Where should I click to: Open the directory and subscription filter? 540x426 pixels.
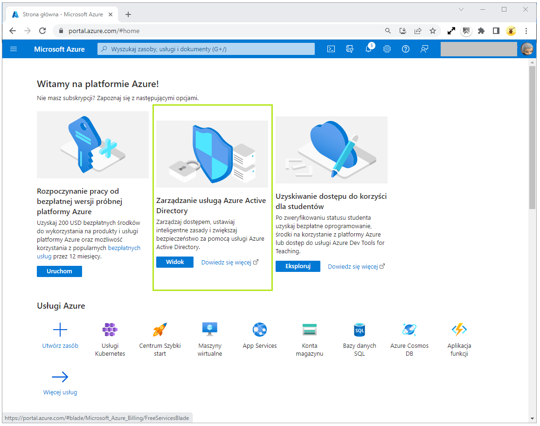click(350, 48)
